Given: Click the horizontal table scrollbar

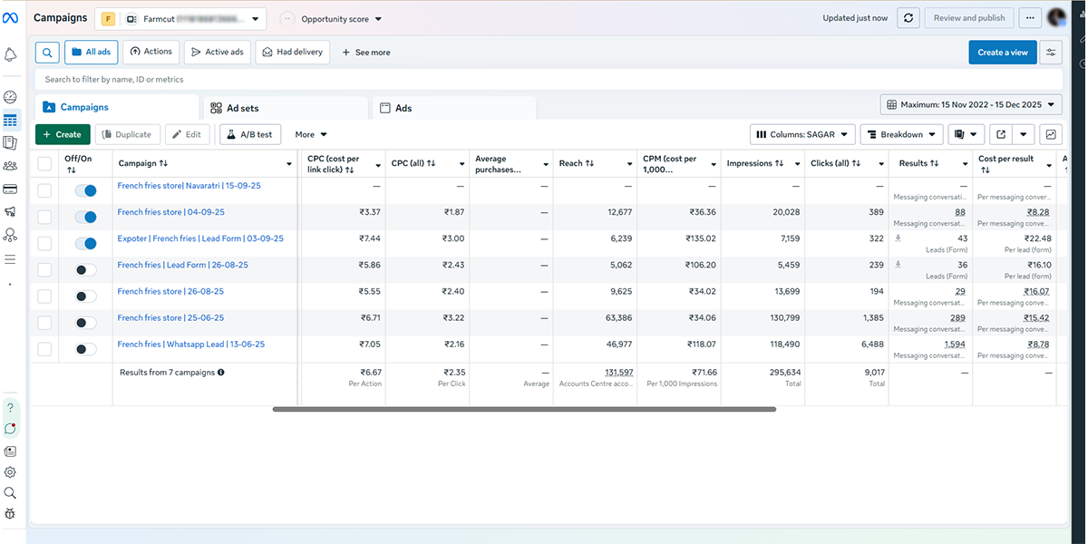Looking at the screenshot, I should click(x=524, y=410).
